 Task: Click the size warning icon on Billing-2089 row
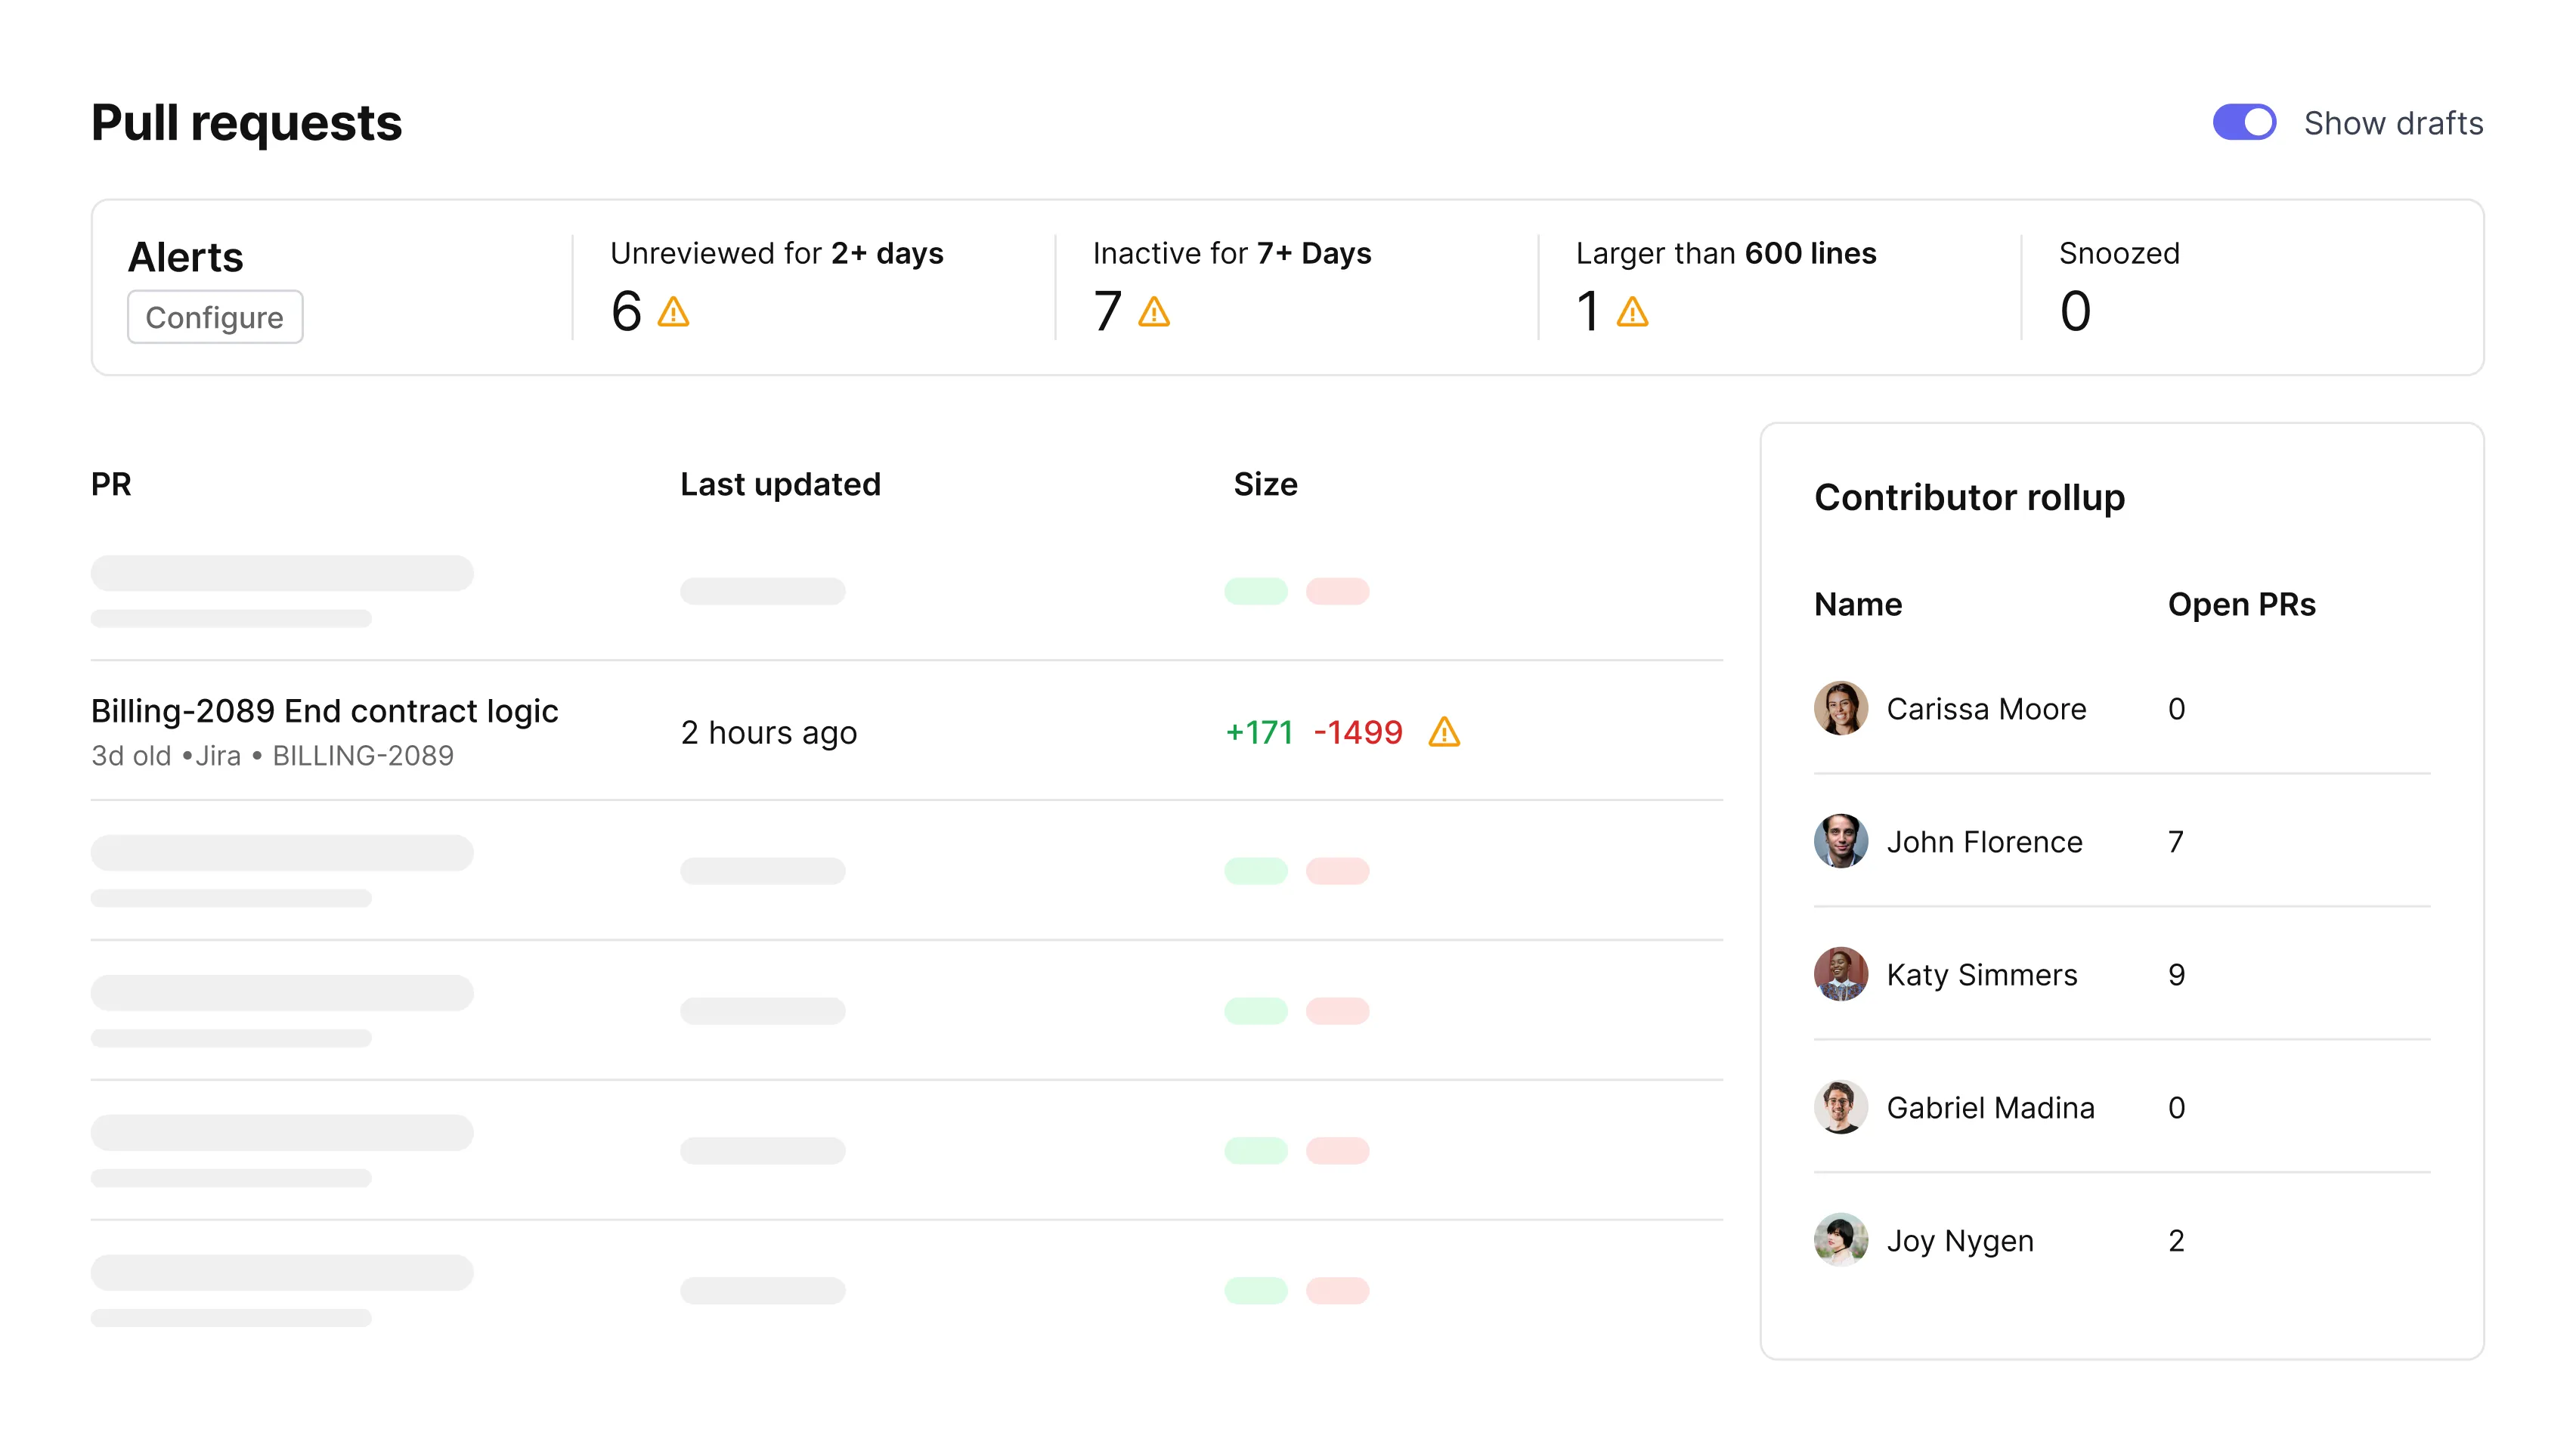click(1444, 733)
